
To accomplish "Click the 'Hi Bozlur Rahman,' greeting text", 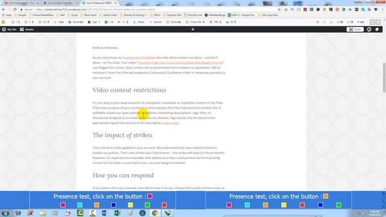I will click(x=106, y=48).
